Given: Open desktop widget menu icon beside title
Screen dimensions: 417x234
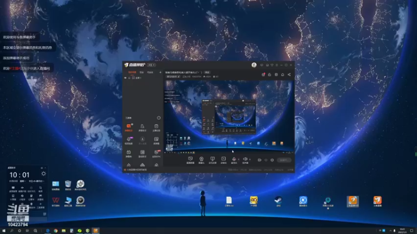Looking at the screenshot, I should 42,168.
